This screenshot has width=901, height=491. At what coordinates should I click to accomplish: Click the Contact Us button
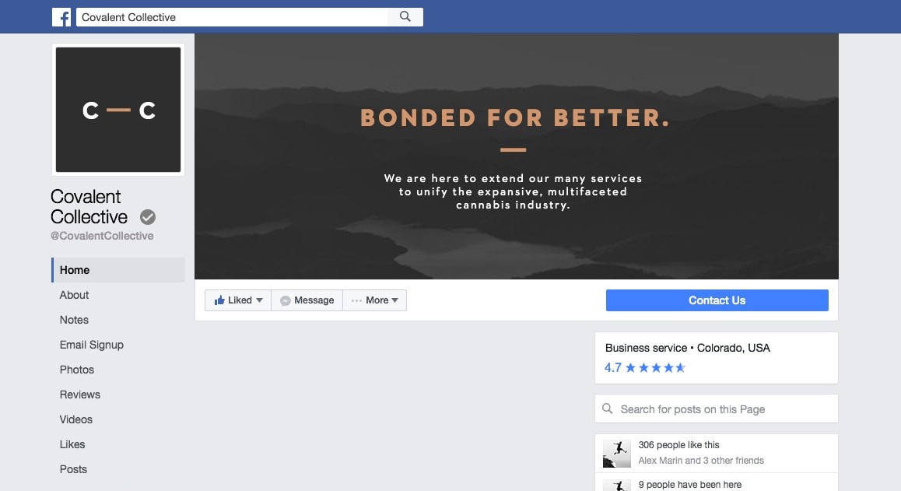pos(717,300)
